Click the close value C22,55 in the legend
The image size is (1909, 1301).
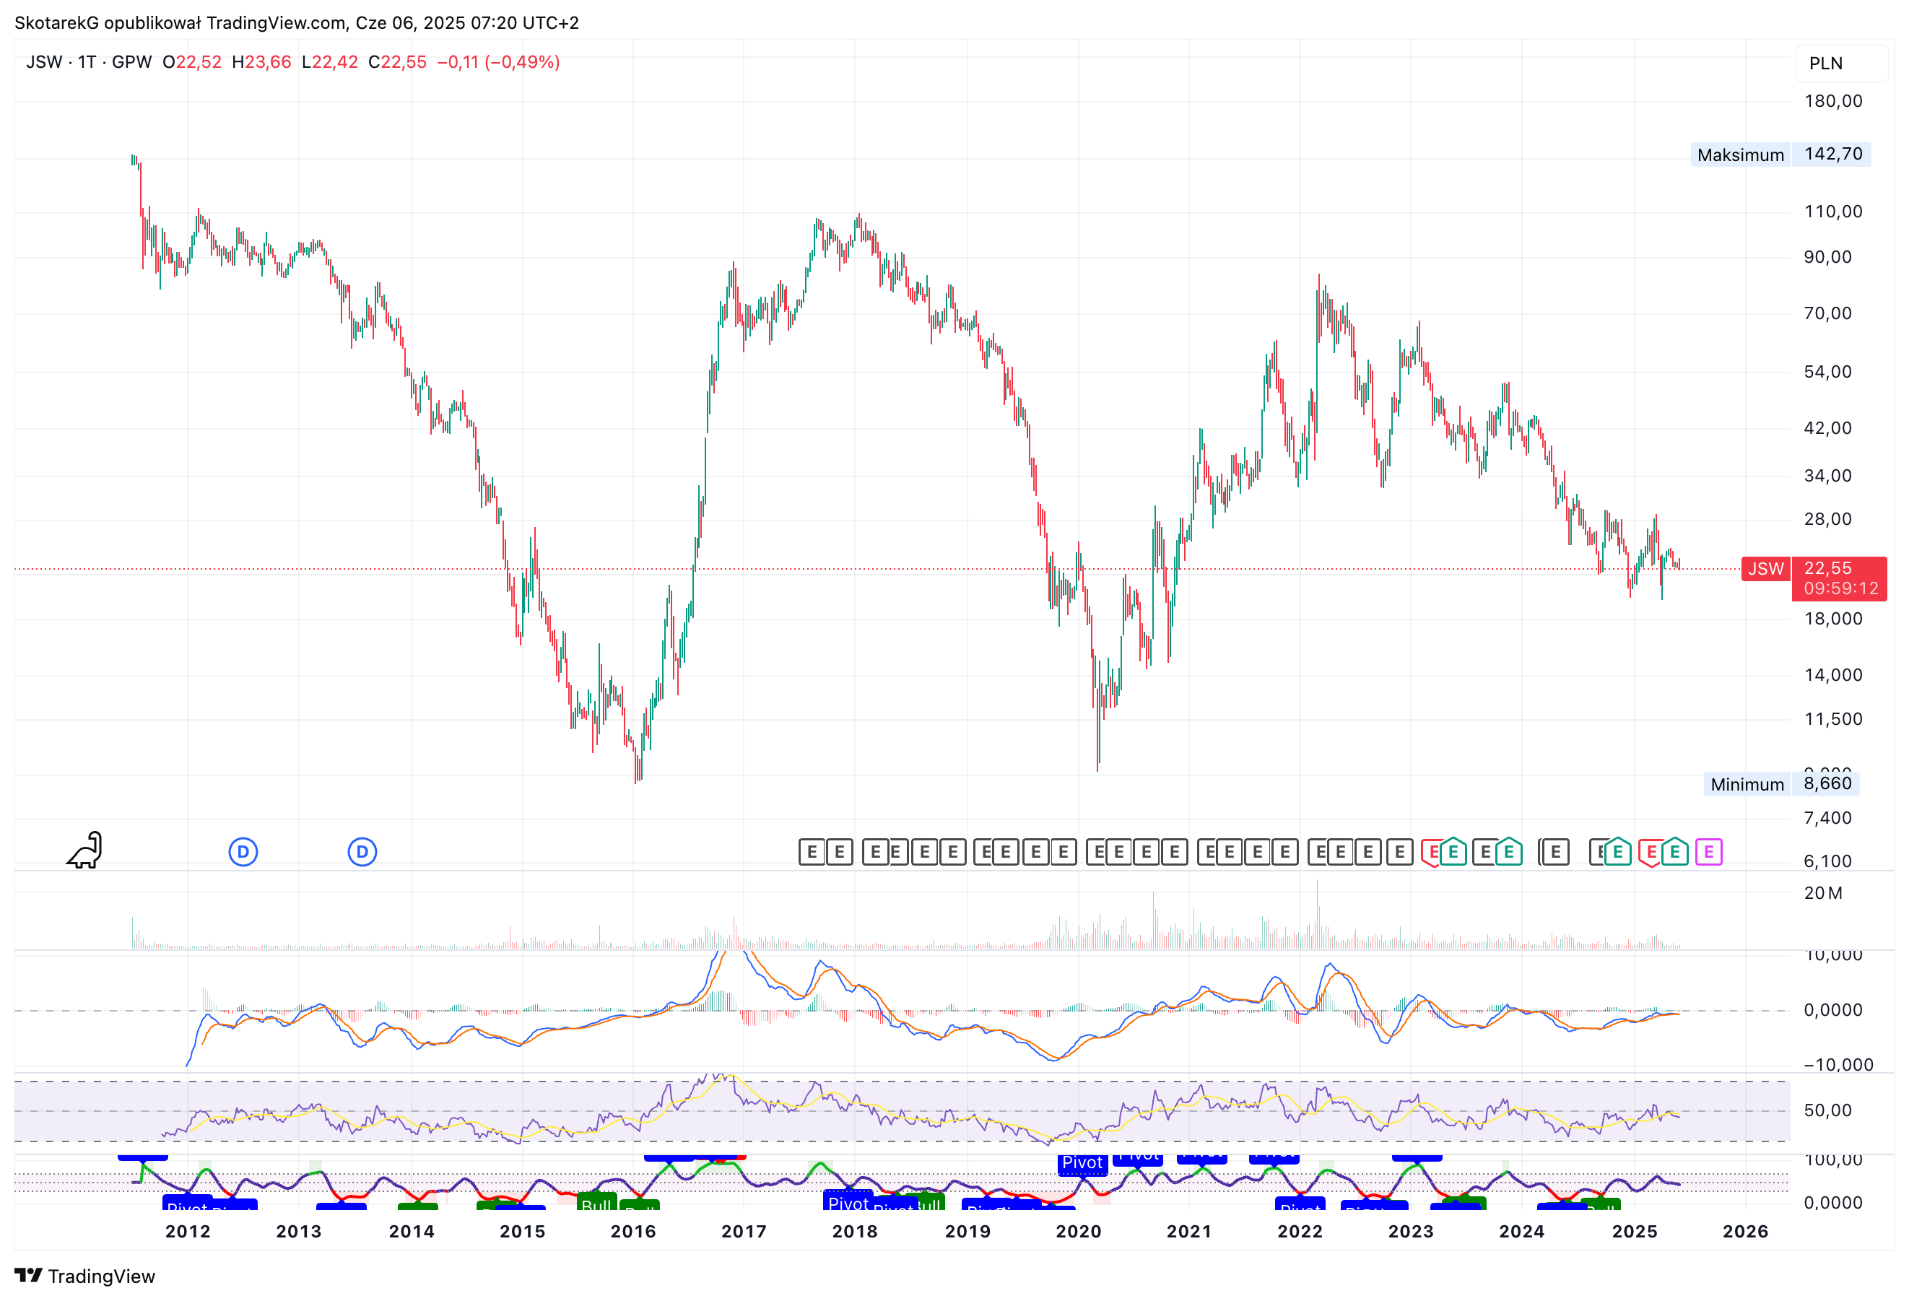tap(398, 62)
